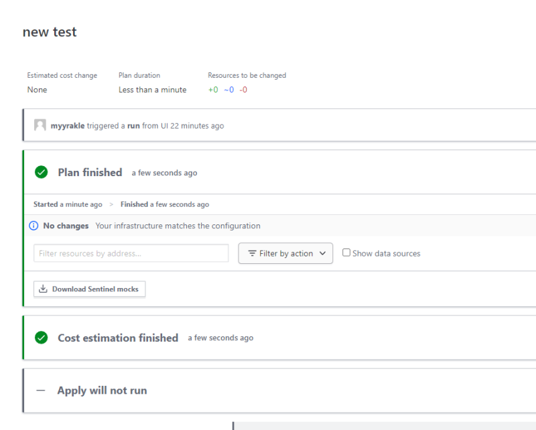Open the Filter by action dropdown
The image size is (536, 430).
(285, 253)
